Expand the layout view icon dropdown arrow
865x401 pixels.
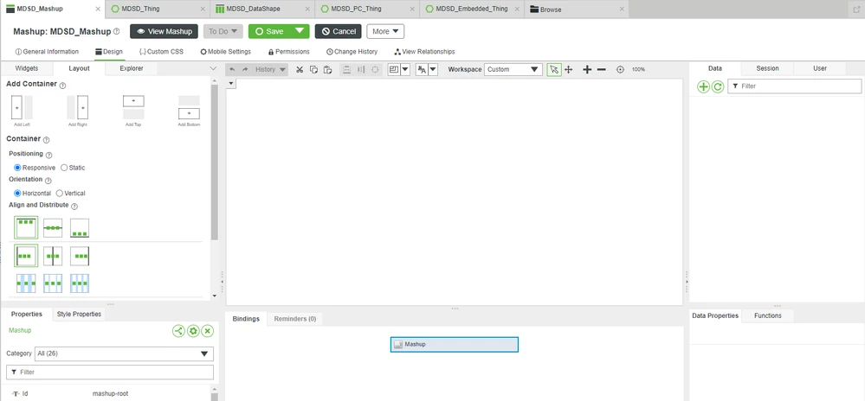click(405, 69)
